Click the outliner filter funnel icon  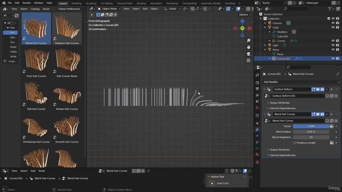tap(330, 9)
